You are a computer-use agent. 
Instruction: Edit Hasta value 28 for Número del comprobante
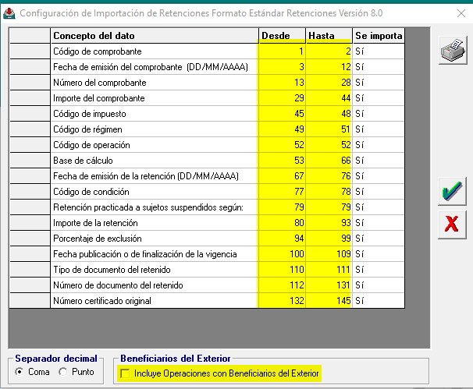click(329, 83)
